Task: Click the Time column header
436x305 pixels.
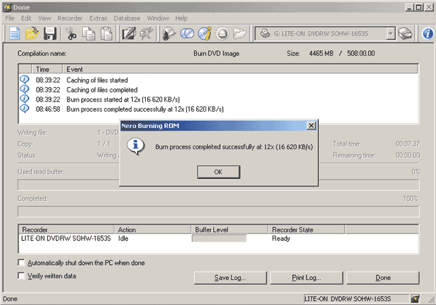Action: pos(47,69)
